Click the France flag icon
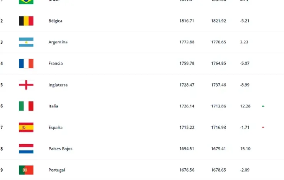 point(26,63)
